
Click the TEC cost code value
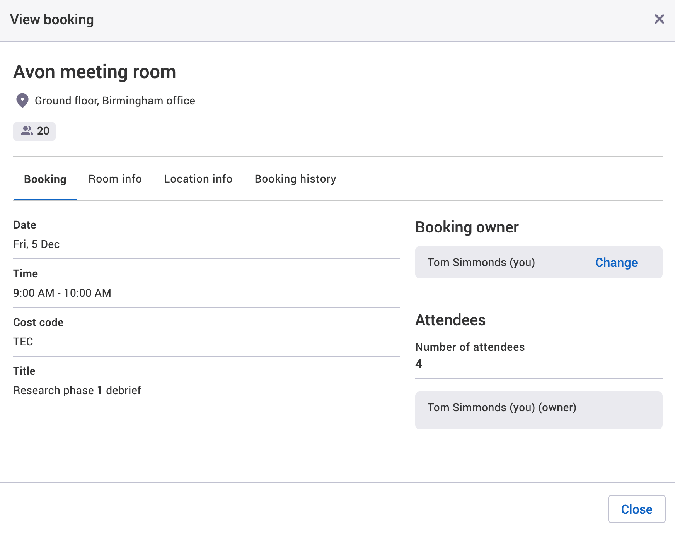click(23, 342)
